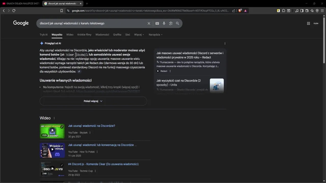Viewport: 326px width, 183px height.
Task: Click the Przegląd od AI label
Action: tap(53, 43)
